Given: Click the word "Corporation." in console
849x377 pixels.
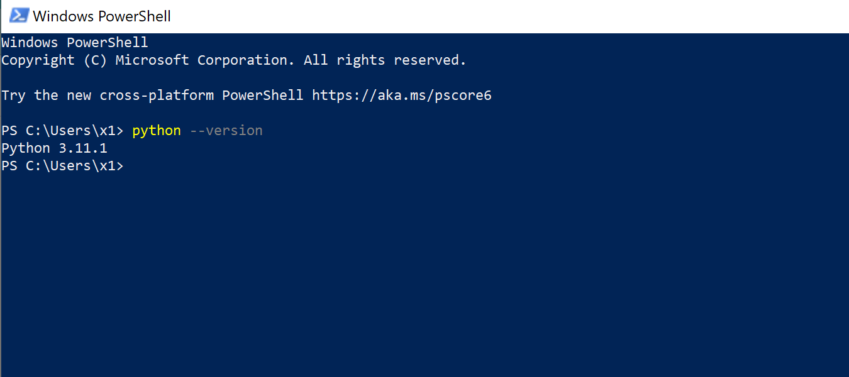Looking at the screenshot, I should click(247, 60).
